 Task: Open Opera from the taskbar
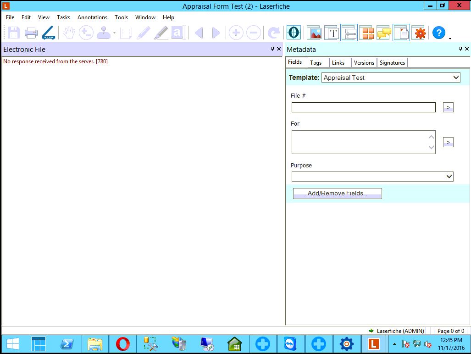(122, 343)
